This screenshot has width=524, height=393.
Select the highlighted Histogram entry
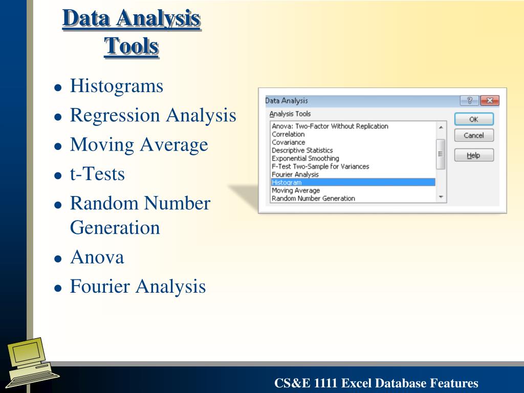coord(353,183)
